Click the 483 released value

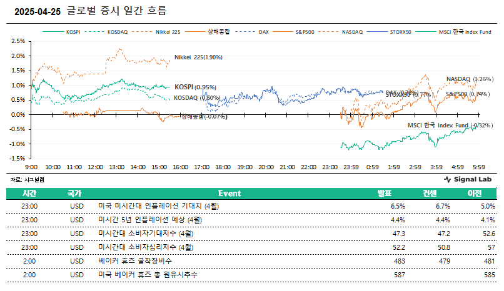[x=400, y=261]
